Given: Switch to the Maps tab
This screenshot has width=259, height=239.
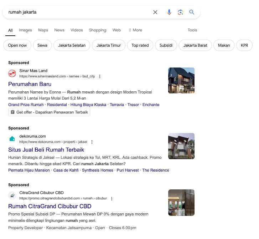Looking at the screenshot, I should pyautogui.click(x=43, y=30).
